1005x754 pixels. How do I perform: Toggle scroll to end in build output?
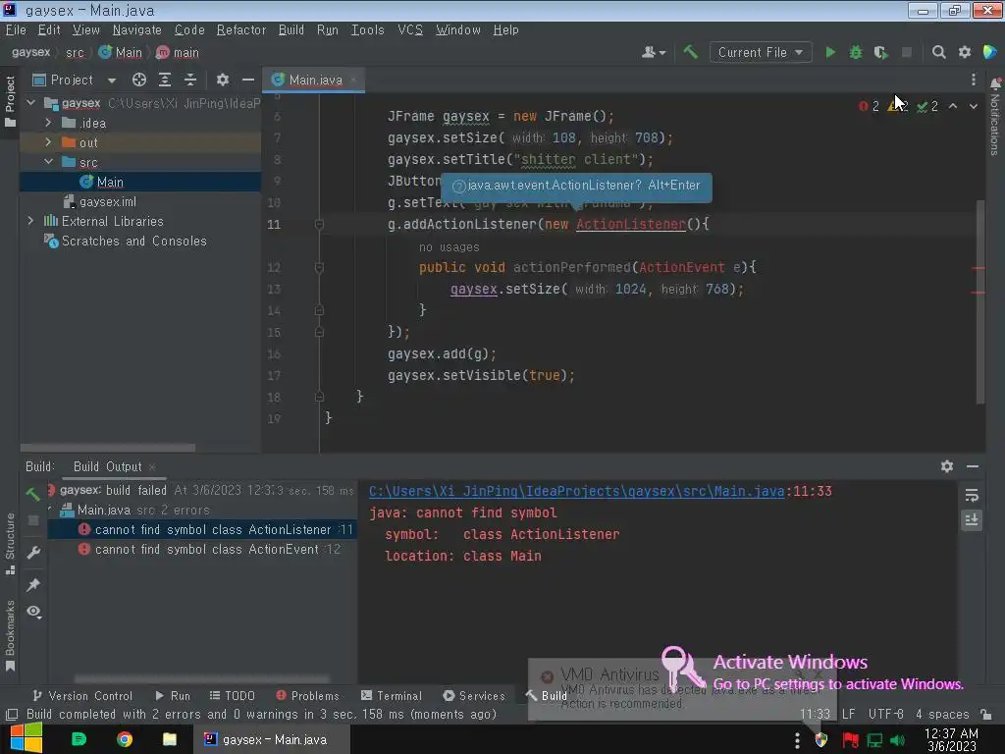coord(972,520)
